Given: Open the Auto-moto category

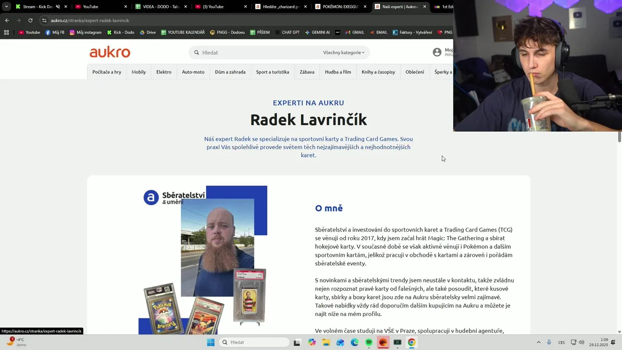Looking at the screenshot, I should tap(193, 72).
